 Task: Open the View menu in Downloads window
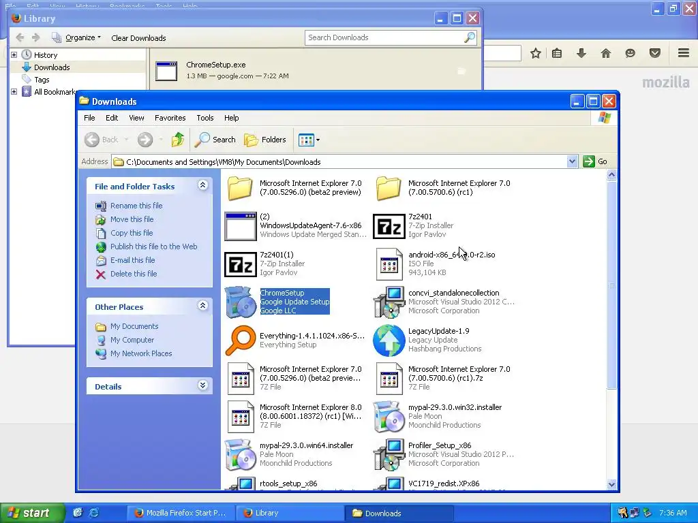pyautogui.click(x=136, y=118)
